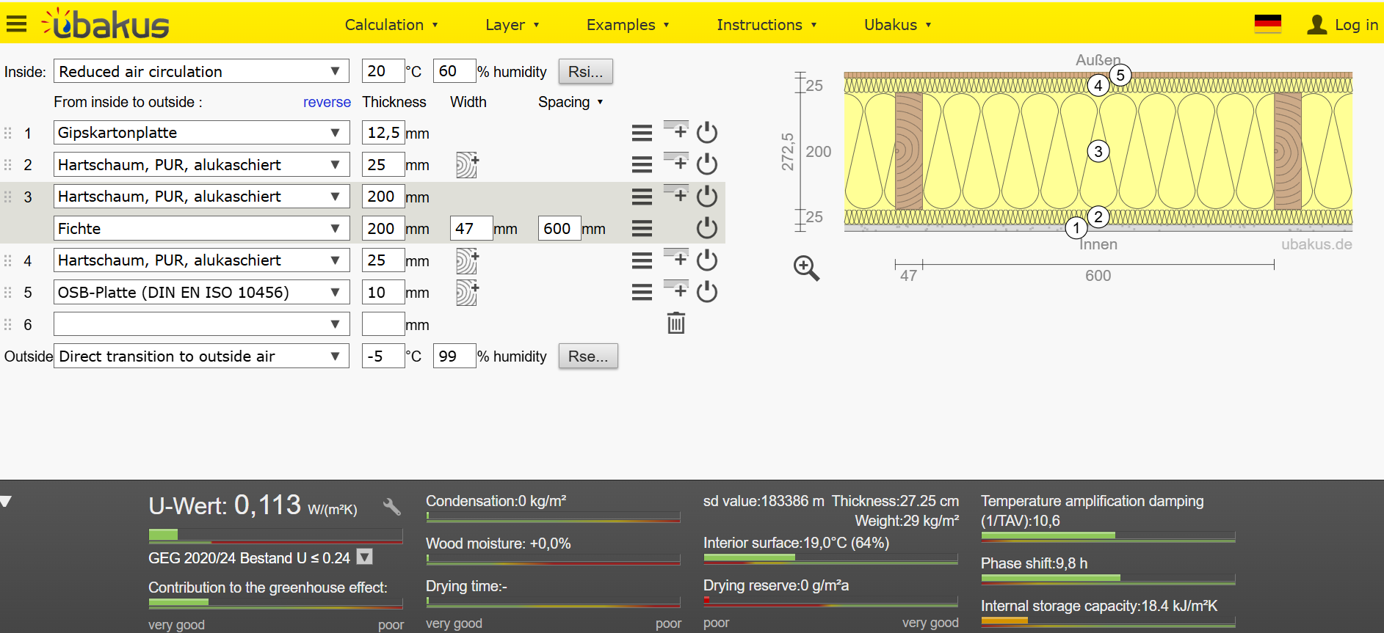This screenshot has width=1384, height=633.
Task: Toggle power for OSB-Platte layer
Action: point(706,292)
